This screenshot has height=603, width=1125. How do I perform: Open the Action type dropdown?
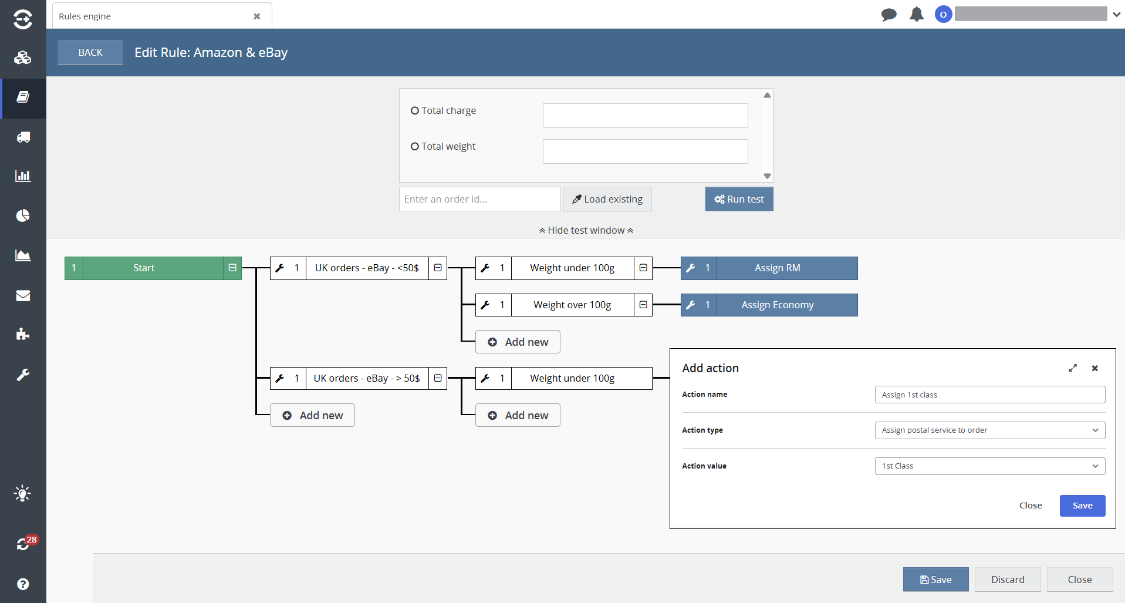click(x=989, y=430)
